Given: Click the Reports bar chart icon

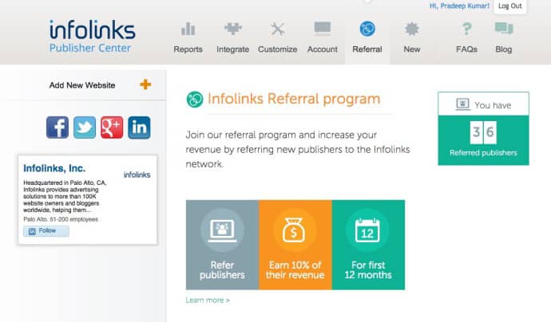Looking at the screenshot, I should point(188,29).
